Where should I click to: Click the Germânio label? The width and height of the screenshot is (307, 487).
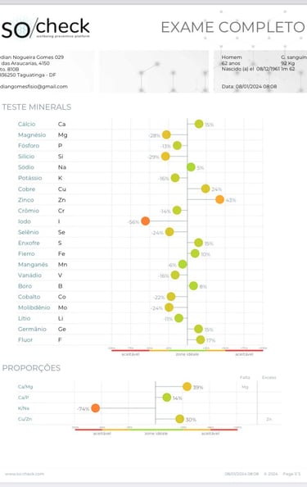32,329
